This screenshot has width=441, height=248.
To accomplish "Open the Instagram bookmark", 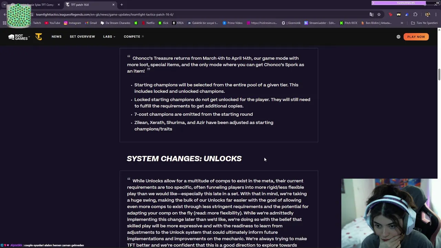I will pos(72,23).
